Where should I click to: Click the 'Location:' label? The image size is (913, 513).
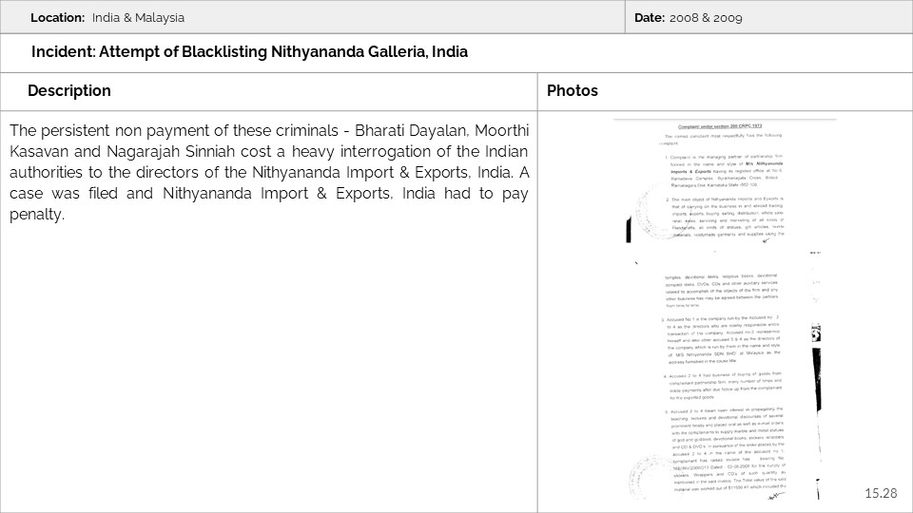point(58,17)
